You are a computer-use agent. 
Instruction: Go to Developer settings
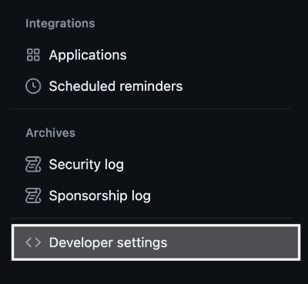point(156,242)
